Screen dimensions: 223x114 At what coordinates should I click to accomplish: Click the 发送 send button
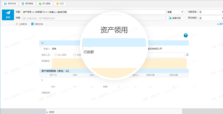coord(8,15)
